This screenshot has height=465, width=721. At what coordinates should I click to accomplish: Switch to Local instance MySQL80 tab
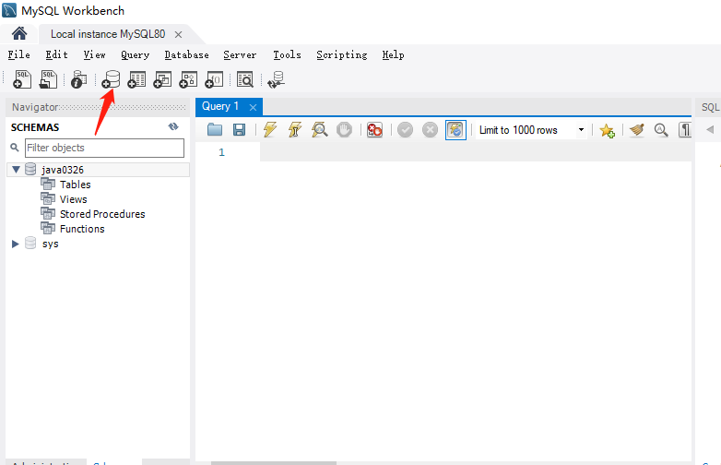[x=108, y=34]
